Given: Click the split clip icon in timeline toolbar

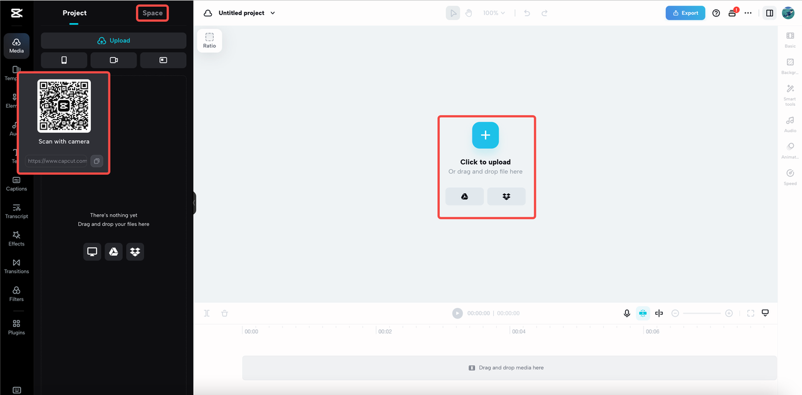Looking at the screenshot, I should [207, 313].
